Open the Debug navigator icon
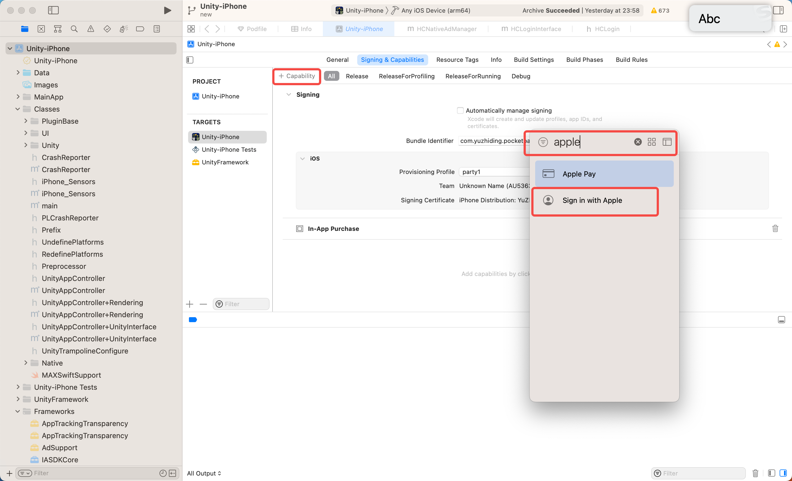This screenshot has width=792, height=481. tap(124, 29)
